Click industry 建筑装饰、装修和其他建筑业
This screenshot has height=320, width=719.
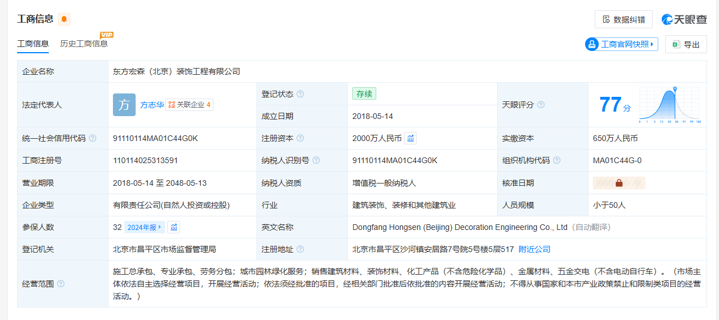(404, 205)
